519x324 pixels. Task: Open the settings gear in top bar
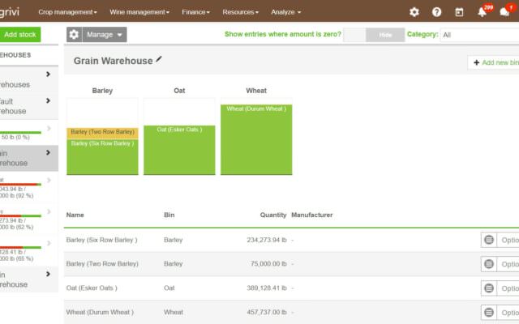(414, 12)
